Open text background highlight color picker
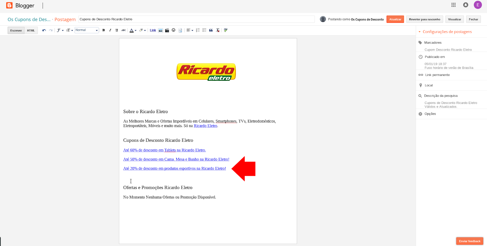Viewport: 487px width, 246px height. click(142, 30)
